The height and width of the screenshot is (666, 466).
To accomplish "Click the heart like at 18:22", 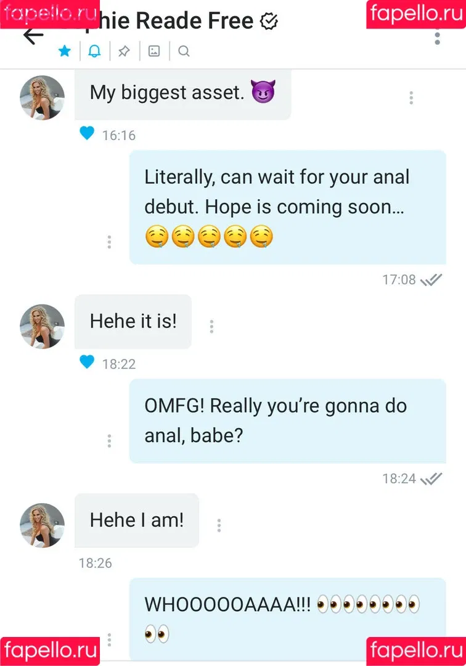I will pyautogui.click(x=87, y=362).
